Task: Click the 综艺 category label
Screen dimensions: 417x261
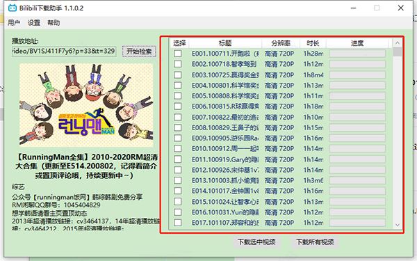Action: click(x=18, y=187)
